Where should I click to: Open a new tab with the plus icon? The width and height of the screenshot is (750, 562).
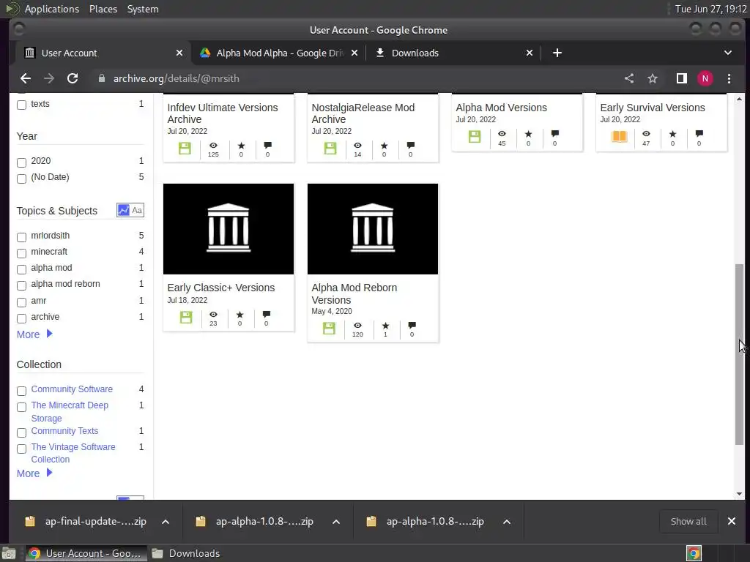[557, 53]
